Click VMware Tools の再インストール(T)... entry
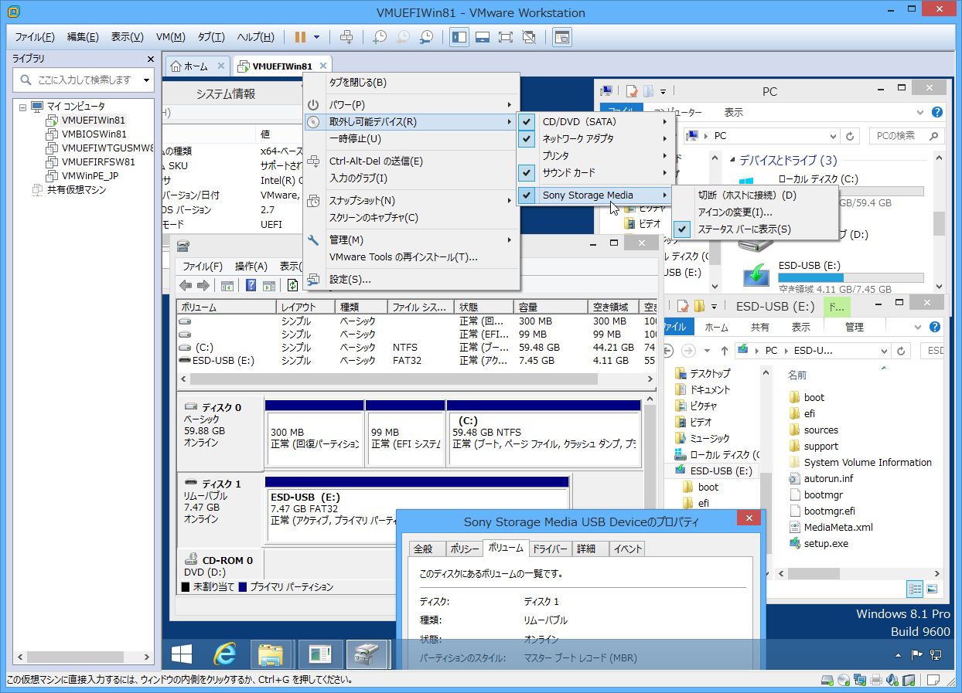The height and width of the screenshot is (693, 962). (x=411, y=256)
